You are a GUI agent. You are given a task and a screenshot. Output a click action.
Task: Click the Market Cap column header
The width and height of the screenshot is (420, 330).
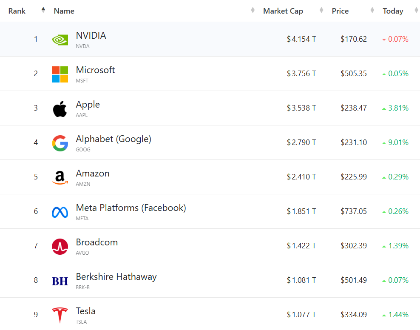[x=283, y=11]
